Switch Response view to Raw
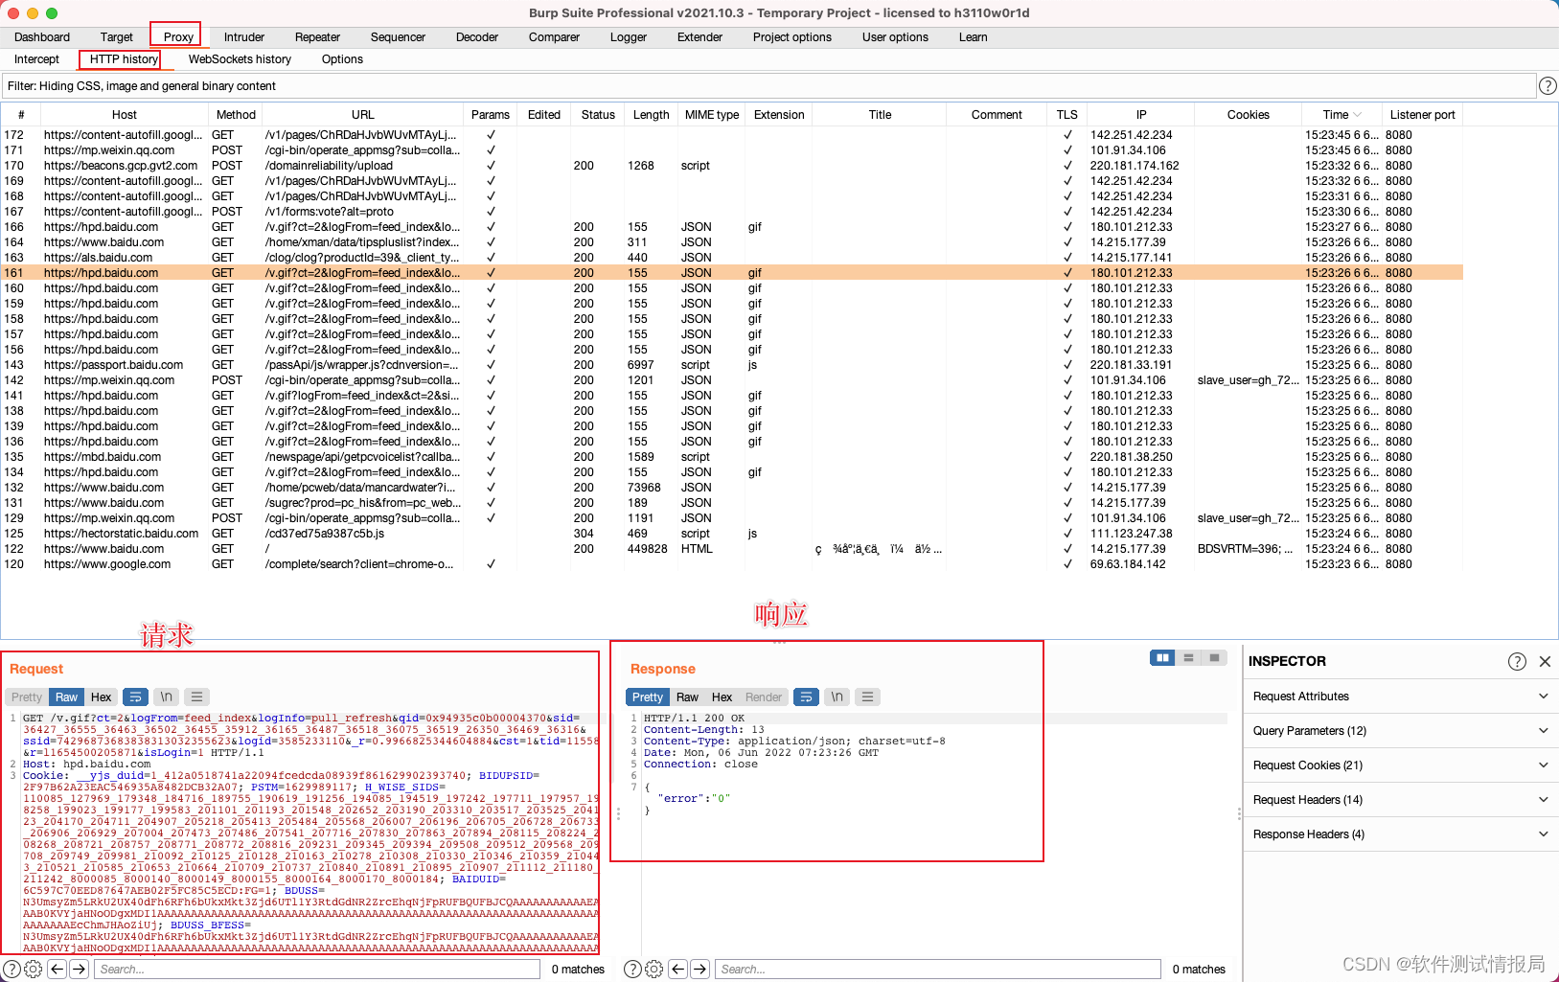 click(687, 697)
